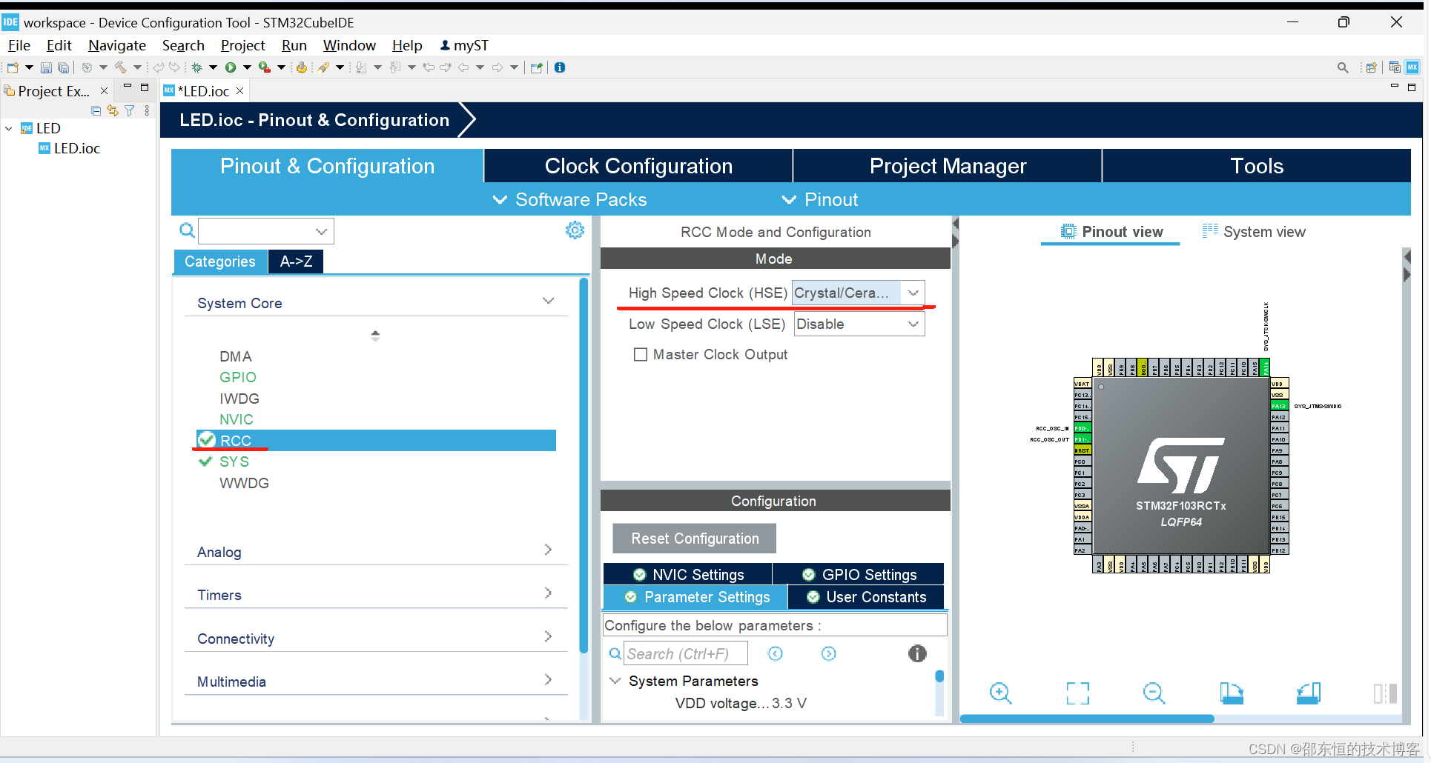
Task: Open GPIO Settings tab
Action: click(x=859, y=575)
